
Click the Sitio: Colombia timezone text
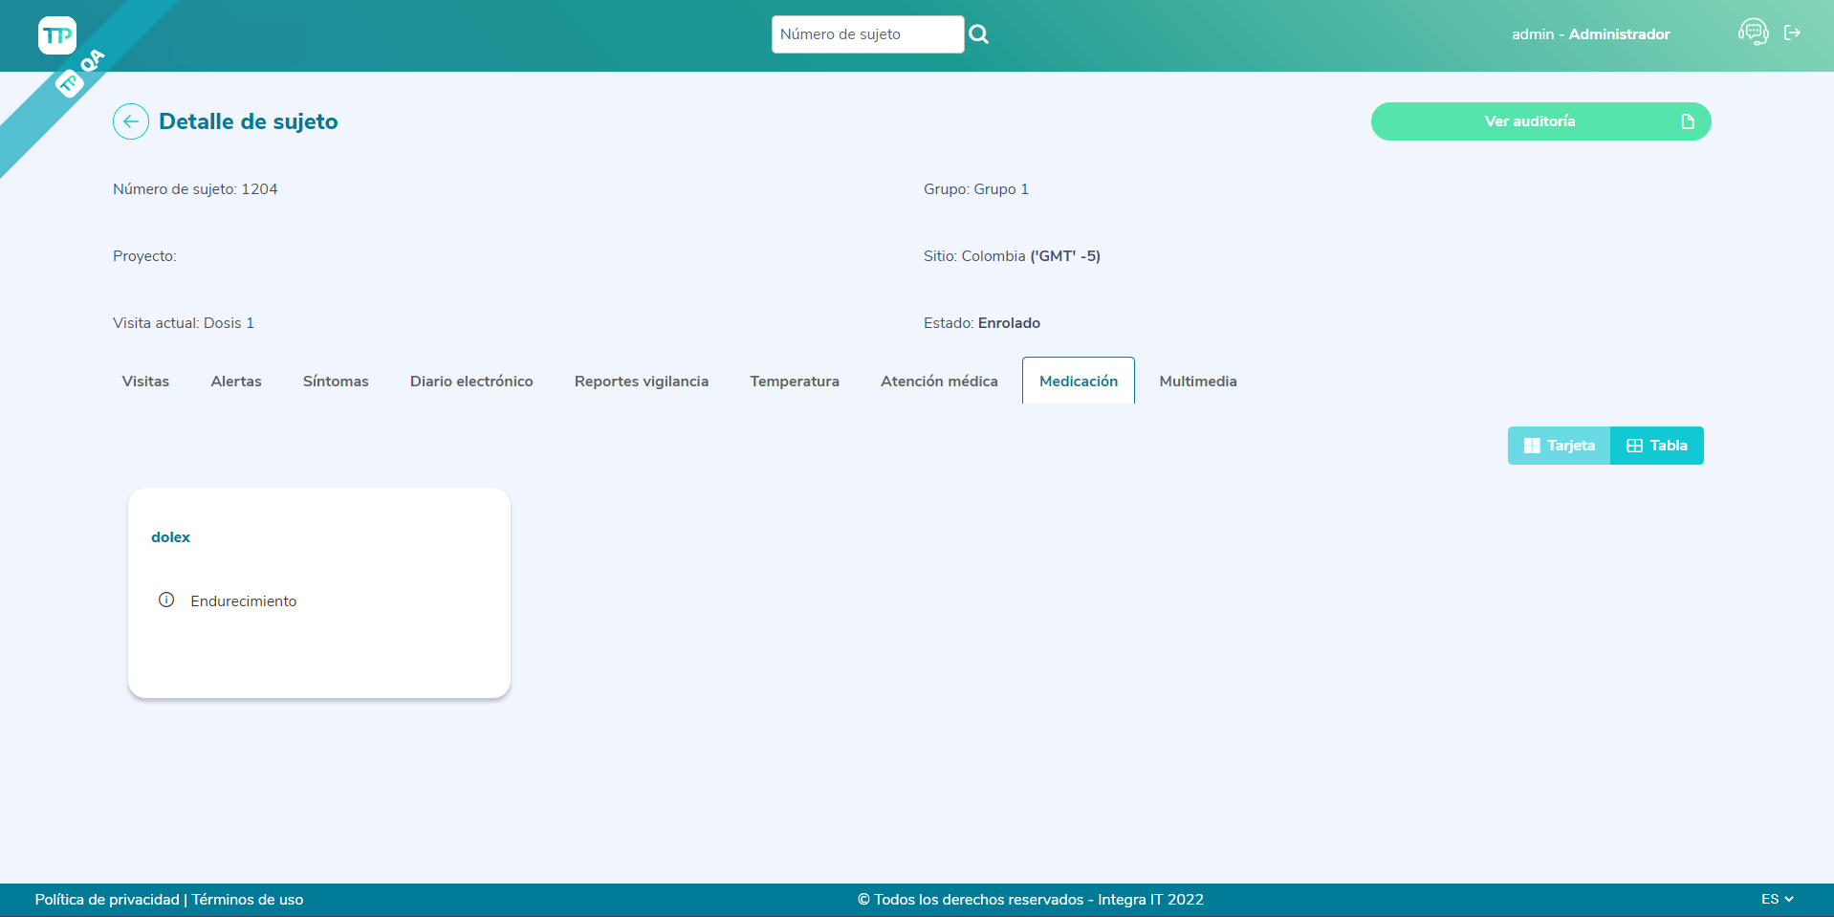click(1012, 256)
